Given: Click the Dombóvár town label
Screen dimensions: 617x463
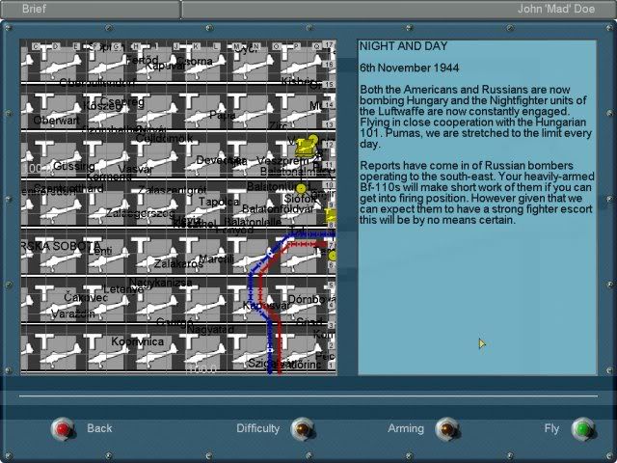Looking at the screenshot, I should click(x=311, y=299).
